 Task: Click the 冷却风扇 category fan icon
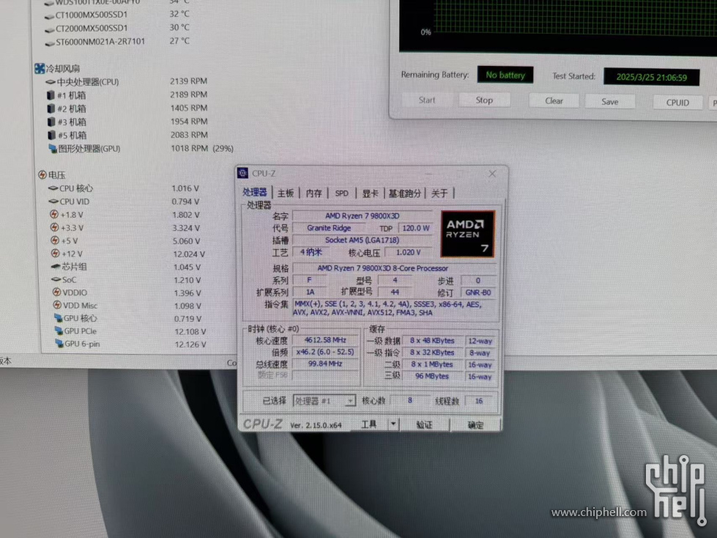tap(40, 69)
